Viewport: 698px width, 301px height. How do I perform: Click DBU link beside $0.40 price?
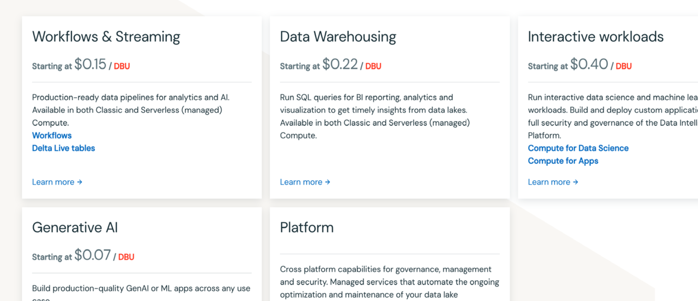[624, 66]
